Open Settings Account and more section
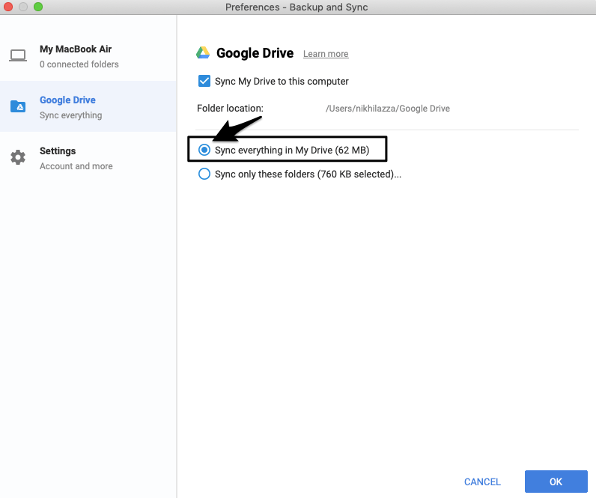Viewport: 596px width, 498px height. pos(88,158)
